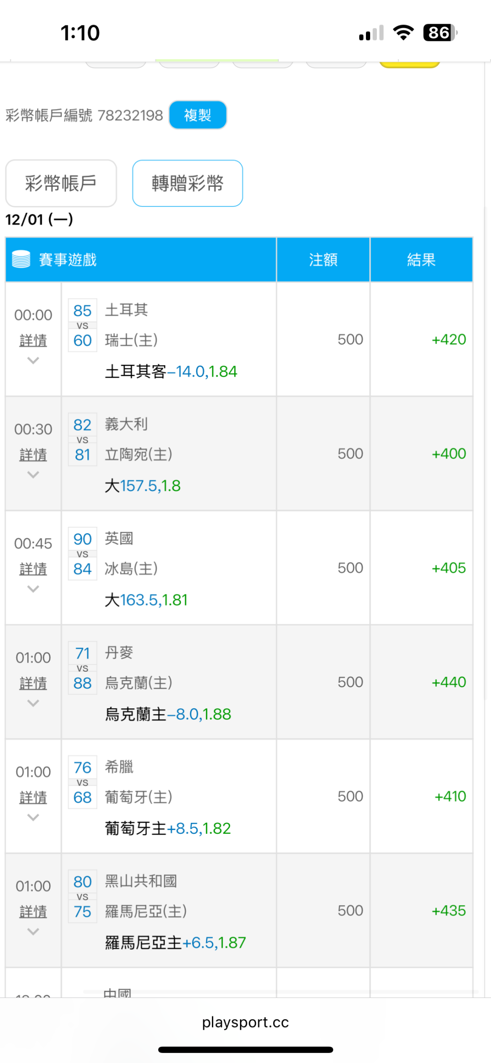Viewport: 491px width, 1063px height.
Task: Tap the playsport.cc address bar
Action: tap(245, 1022)
